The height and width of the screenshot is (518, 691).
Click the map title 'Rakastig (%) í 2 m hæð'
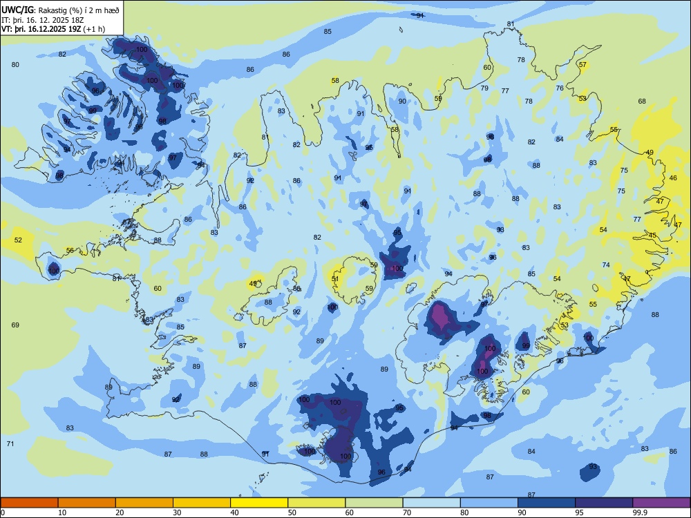(79, 10)
